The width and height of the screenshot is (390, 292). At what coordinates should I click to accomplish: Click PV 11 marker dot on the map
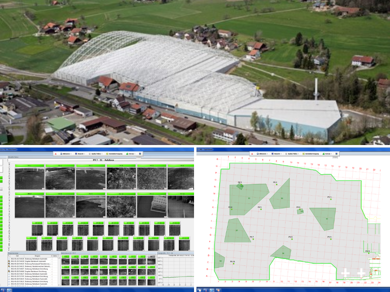[x=369, y=253]
